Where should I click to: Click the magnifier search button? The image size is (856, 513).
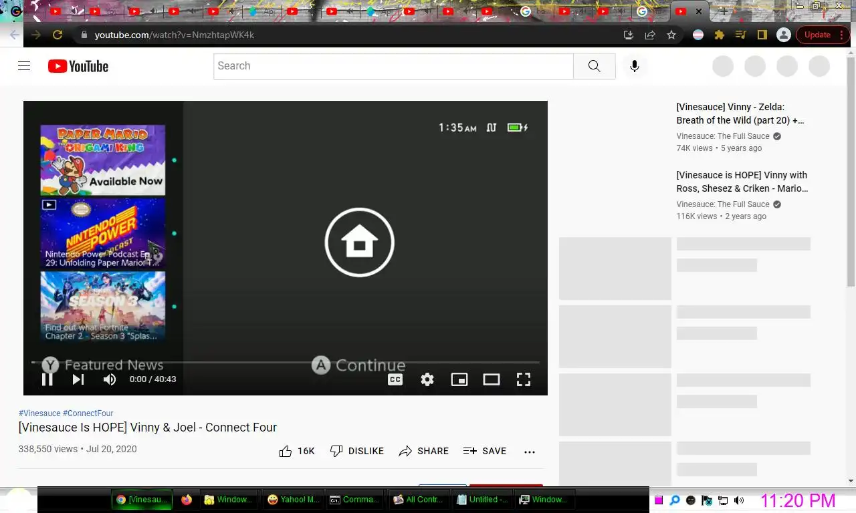click(595, 66)
